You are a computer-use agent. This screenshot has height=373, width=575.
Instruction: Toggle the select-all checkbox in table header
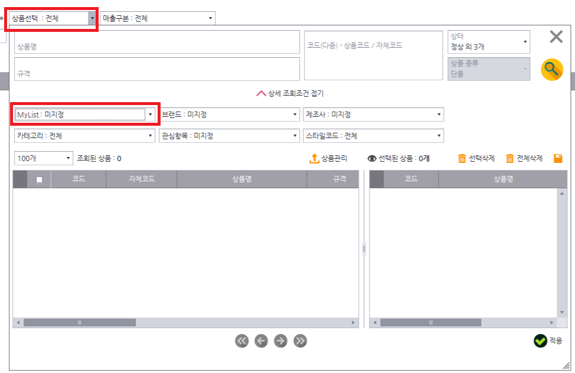point(40,179)
